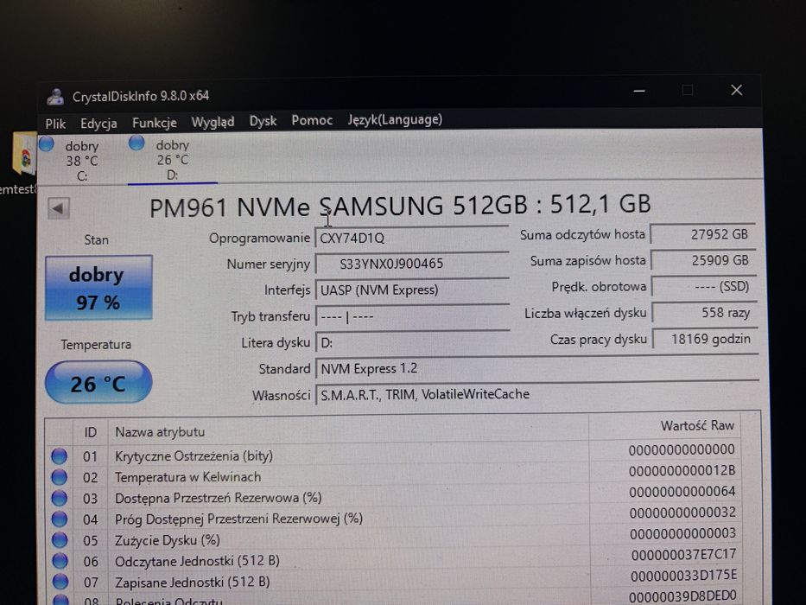Open the Pomoc menu

(x=312, y=120)
